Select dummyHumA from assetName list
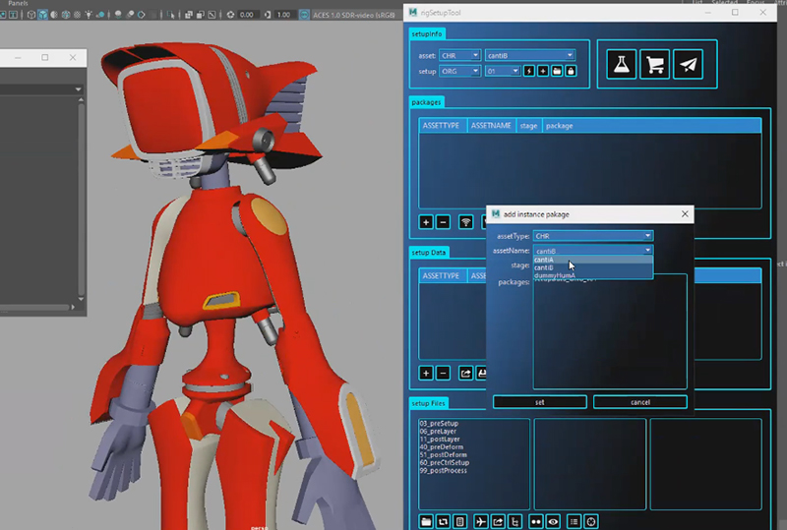The image size is (787, 530). [593, 275]
